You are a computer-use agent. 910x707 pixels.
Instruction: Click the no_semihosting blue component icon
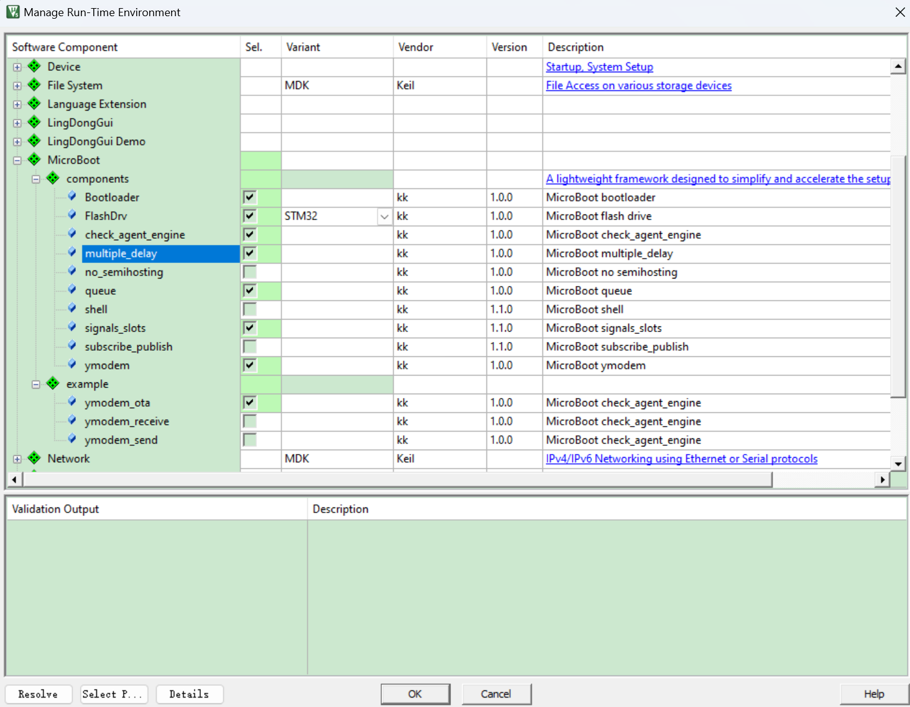72,271
